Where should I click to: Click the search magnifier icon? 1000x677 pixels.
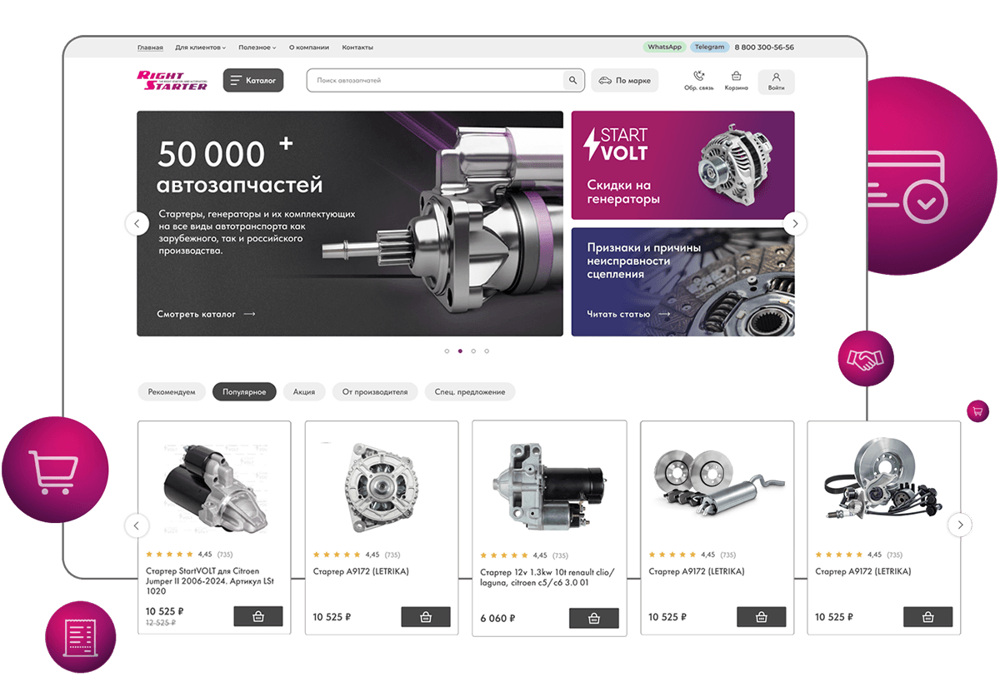coord(572,81)
